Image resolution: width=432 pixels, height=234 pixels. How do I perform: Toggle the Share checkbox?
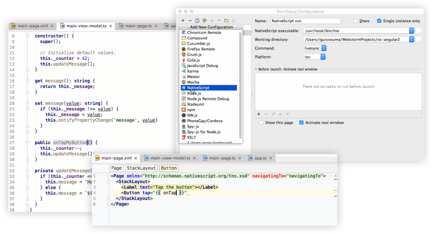(355, 21)
